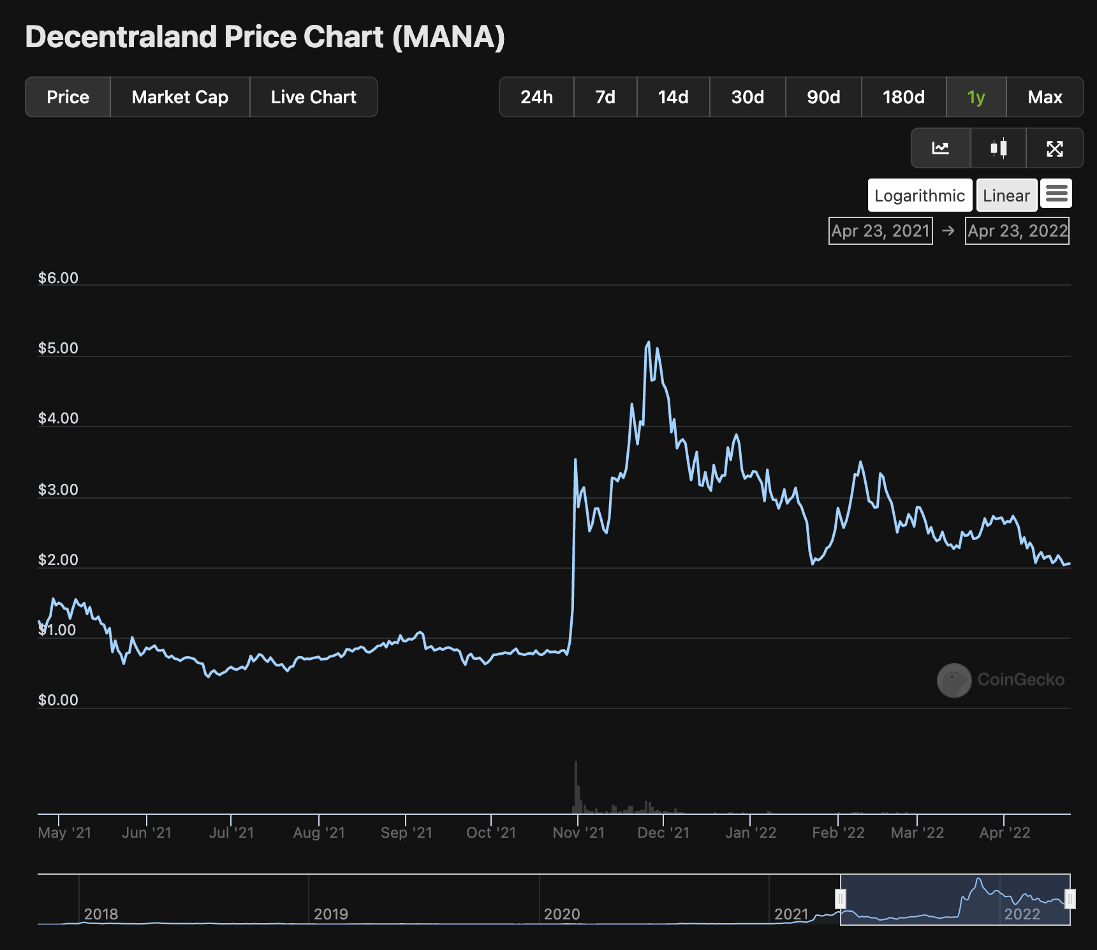Click the $5.00 price axis label
Image resolution: width=1097 pixels, height=950 pixels.
pyautogui.click(x=58, y=348)
